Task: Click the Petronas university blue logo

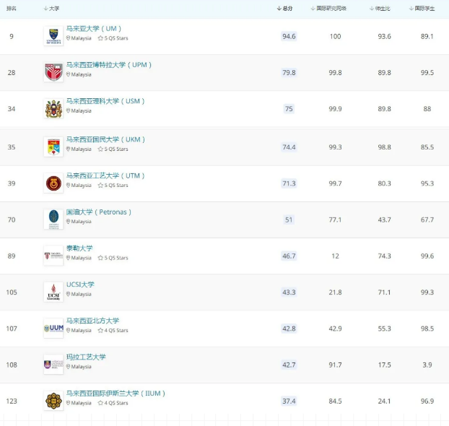Action: pyautogui.click(x=53, y=219)
